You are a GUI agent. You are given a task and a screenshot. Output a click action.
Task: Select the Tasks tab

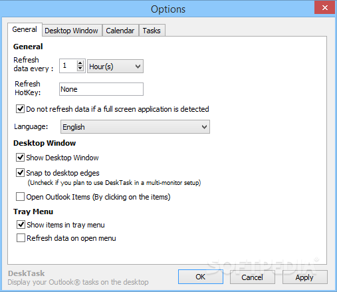(x=152, y=31)
